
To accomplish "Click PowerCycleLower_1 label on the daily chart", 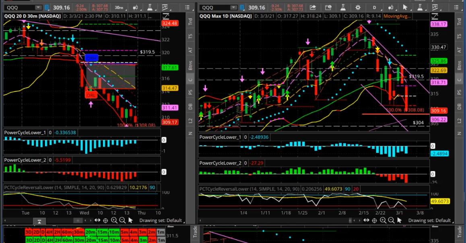I will [220, 137].
